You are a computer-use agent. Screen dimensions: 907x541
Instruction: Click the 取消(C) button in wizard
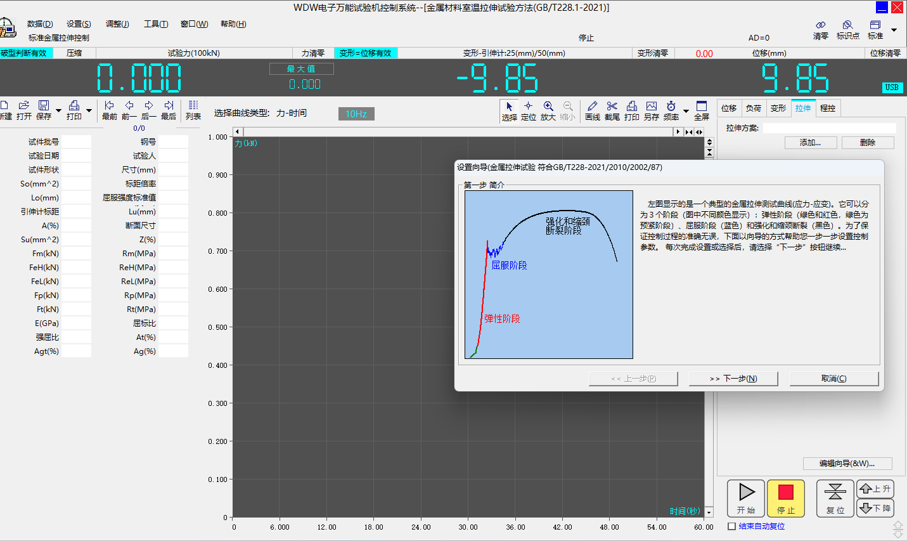(x=833, y=379)
